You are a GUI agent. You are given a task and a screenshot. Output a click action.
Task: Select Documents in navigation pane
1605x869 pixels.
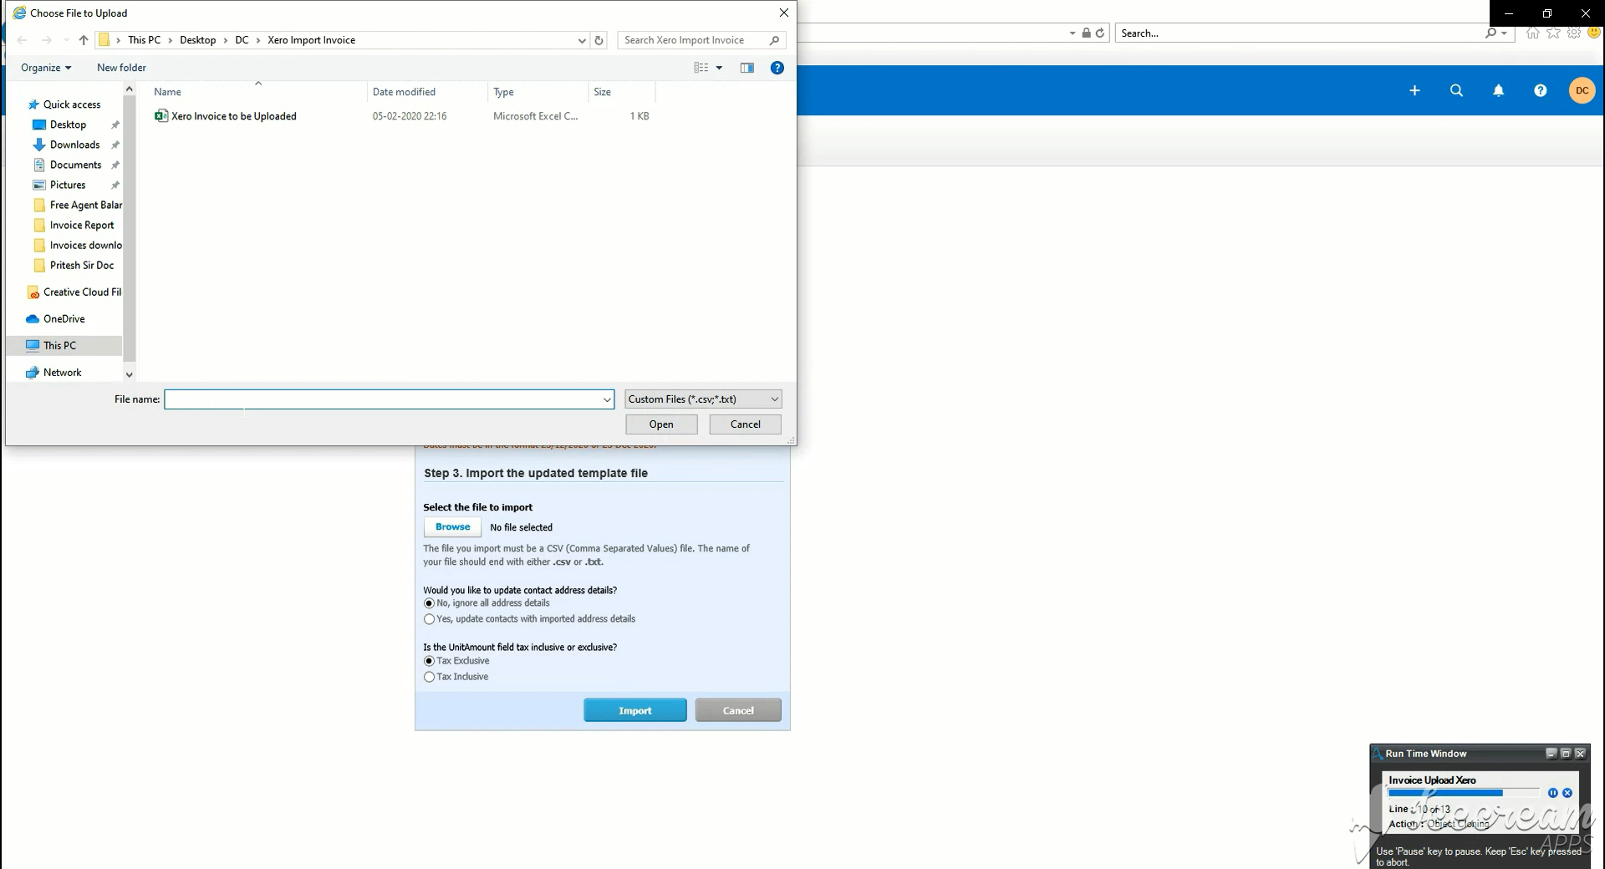[x=68, y=165]
